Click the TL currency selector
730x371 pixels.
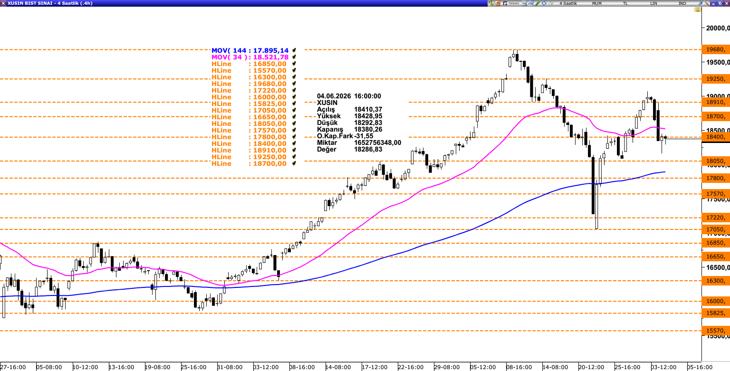(625, 3)
